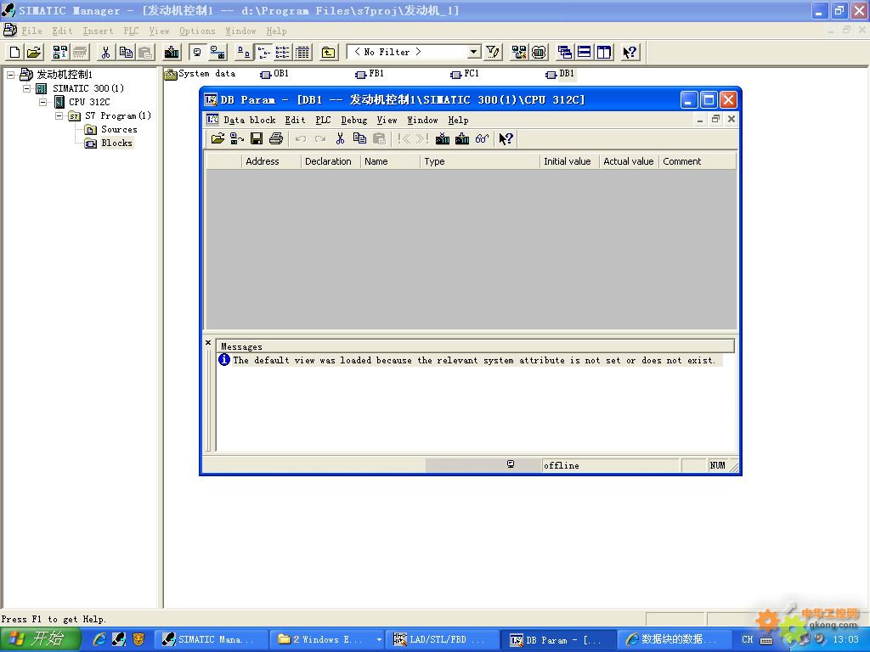Toggle the Online view button in SIMATIC Manager

pos(197,52)
